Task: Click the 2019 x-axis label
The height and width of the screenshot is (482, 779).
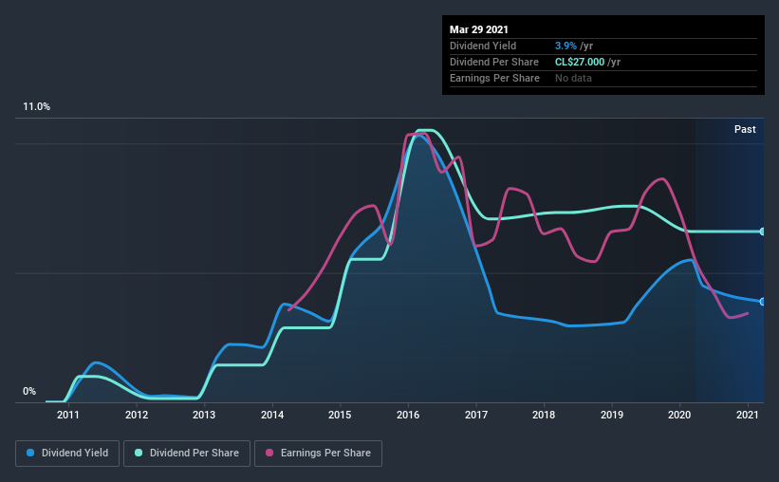Action: coord(612,415)
